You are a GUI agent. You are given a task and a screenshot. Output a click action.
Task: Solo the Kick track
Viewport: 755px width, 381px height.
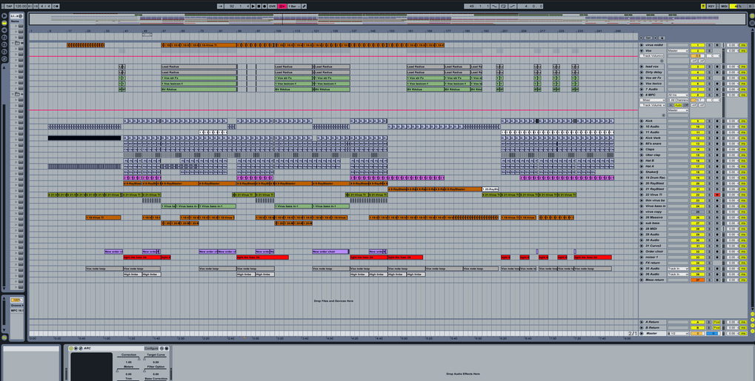point(709,121)
